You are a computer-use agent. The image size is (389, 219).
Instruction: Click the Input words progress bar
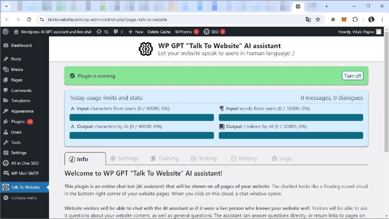(x=291, y=117)
